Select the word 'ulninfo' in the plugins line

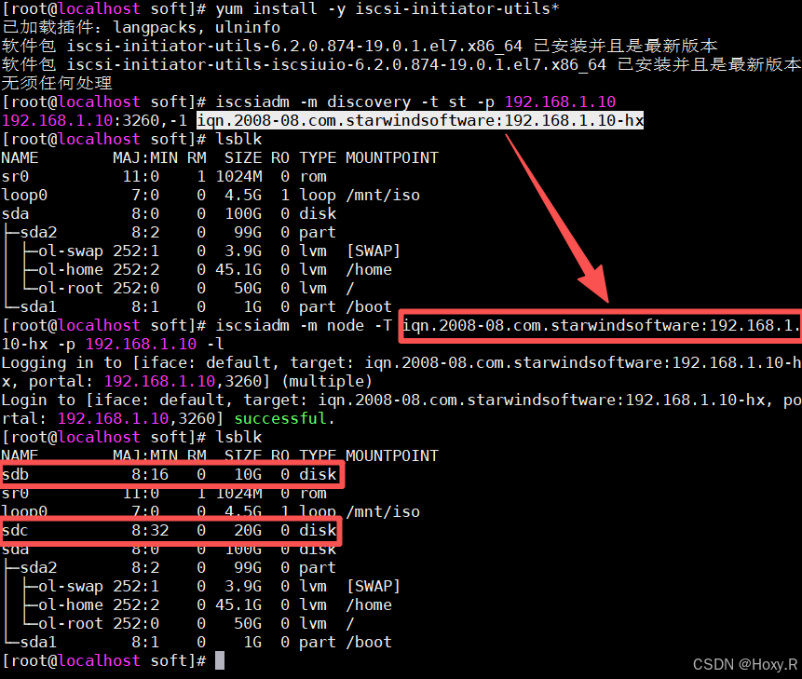click(248, 27)
